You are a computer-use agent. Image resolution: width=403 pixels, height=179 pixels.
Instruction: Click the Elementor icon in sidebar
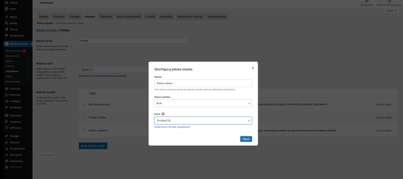pyautogui.click(x=7, y=115)
